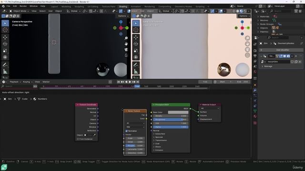Screen dimensions: 305x171
Task: Toggle camera view icon in left viewport
Action: (x=126, y=49)
